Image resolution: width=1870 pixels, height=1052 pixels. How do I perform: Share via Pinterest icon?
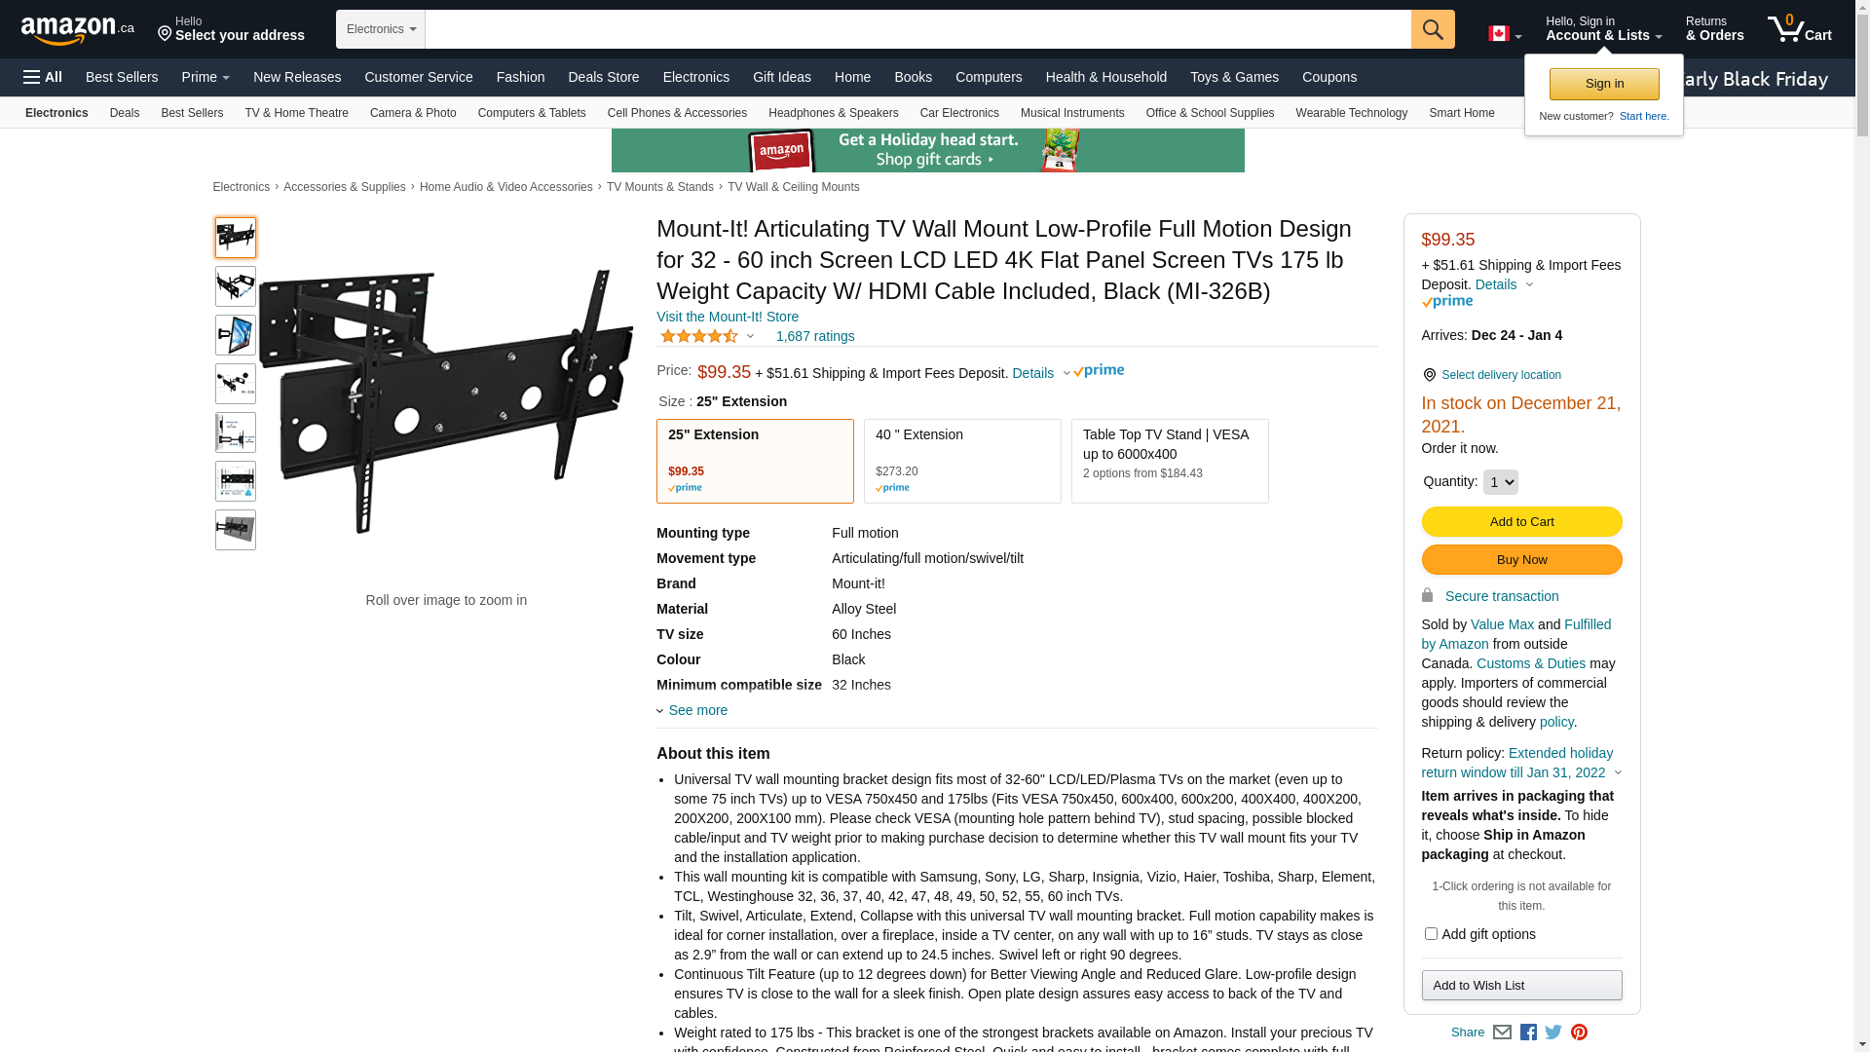coord(1579,1033)
